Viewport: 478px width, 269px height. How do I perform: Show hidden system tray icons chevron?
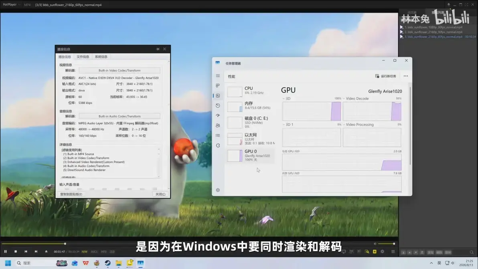tap(431, 263)
